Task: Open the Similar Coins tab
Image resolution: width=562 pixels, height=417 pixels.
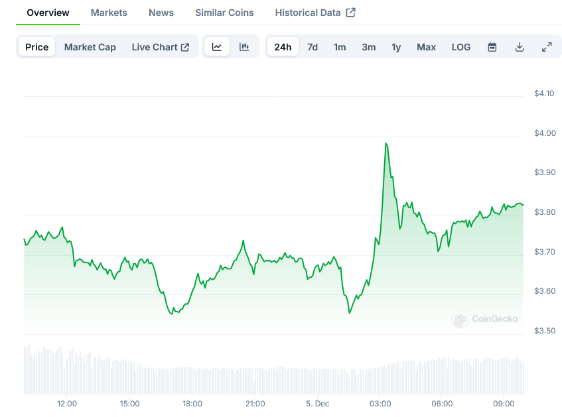Action: tap(224, 13)
